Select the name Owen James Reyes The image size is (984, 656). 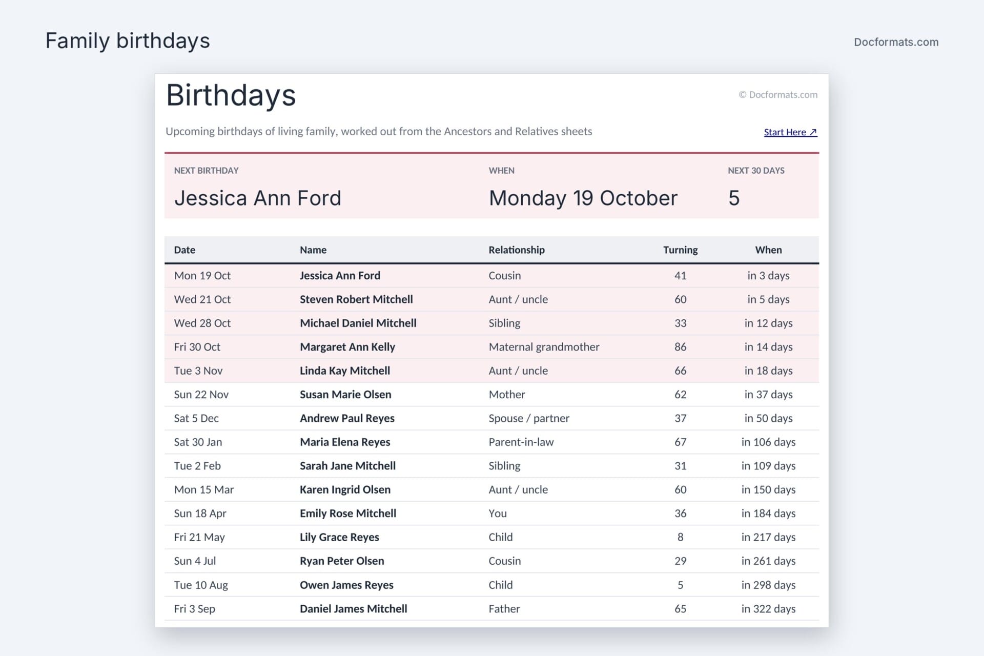point(346,585)
